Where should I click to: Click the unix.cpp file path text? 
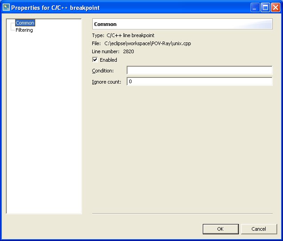148,43
